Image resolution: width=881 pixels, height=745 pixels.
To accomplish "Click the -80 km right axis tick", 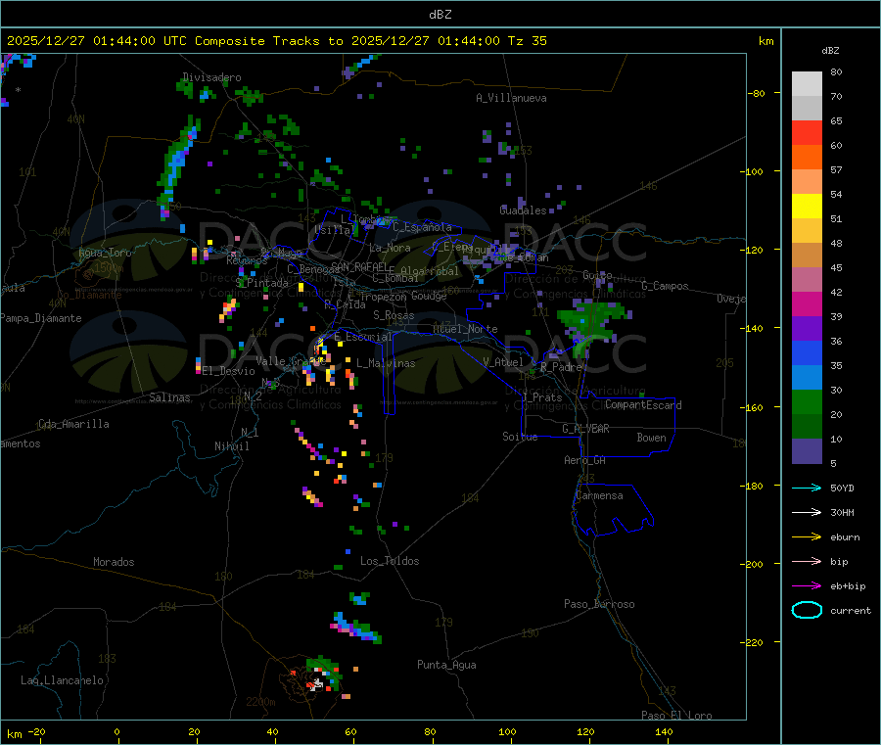I will coord(756,93).
